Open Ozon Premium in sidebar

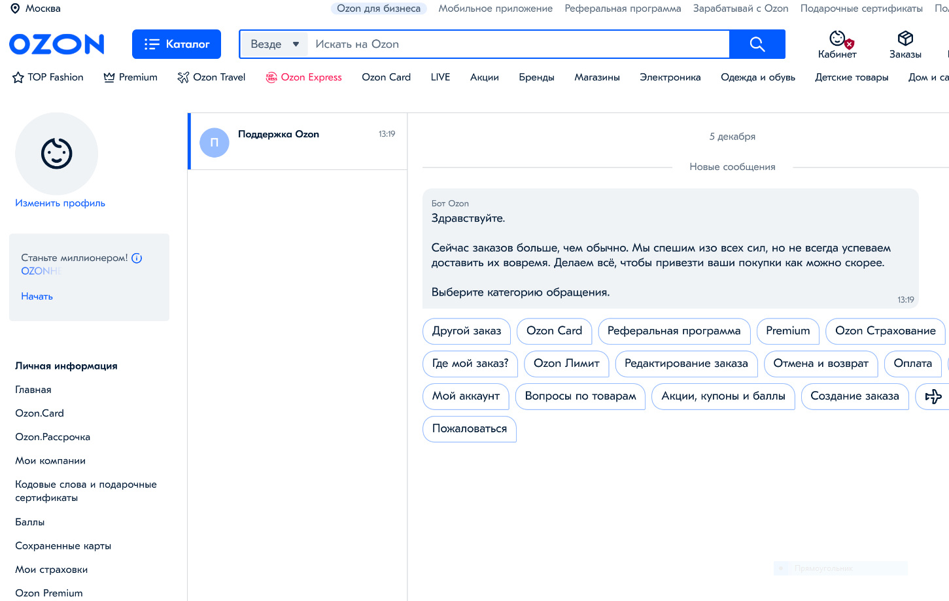click(x=49, y=593)
